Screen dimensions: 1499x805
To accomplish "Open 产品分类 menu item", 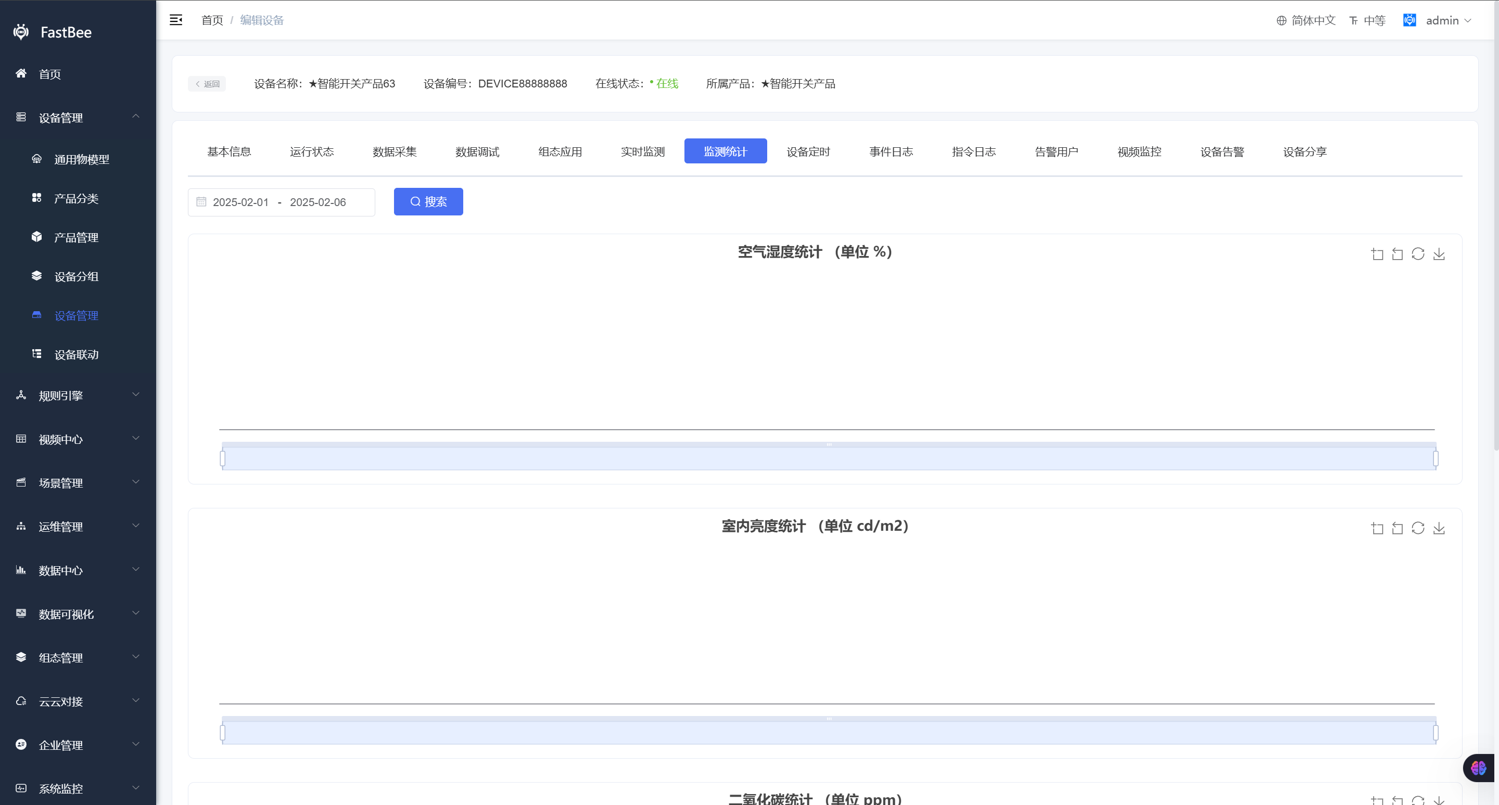I will [78, 198].
